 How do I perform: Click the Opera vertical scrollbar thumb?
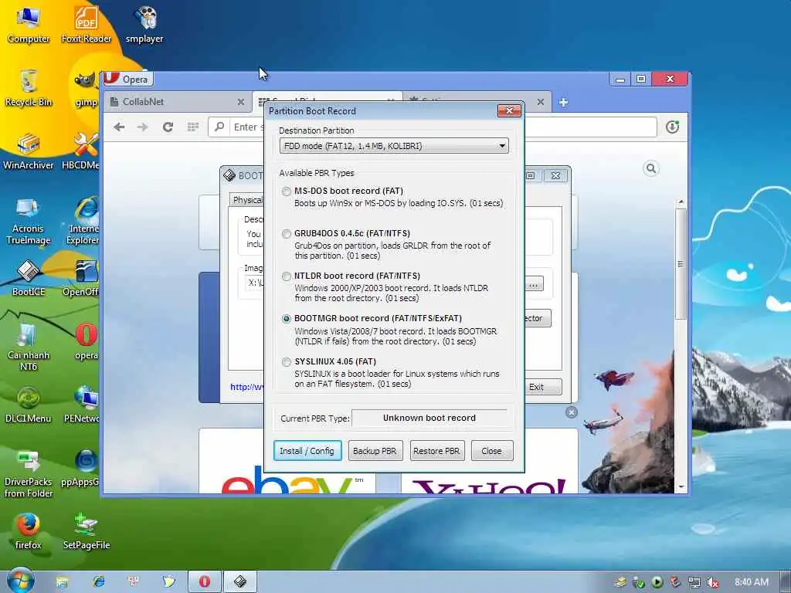pos(681,264)
